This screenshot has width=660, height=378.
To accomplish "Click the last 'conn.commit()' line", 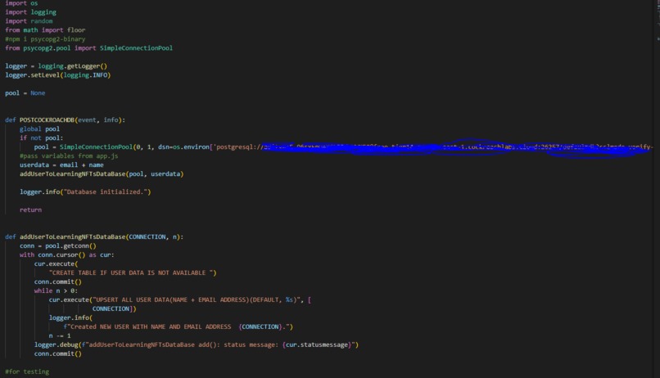I will click(57, 353).
